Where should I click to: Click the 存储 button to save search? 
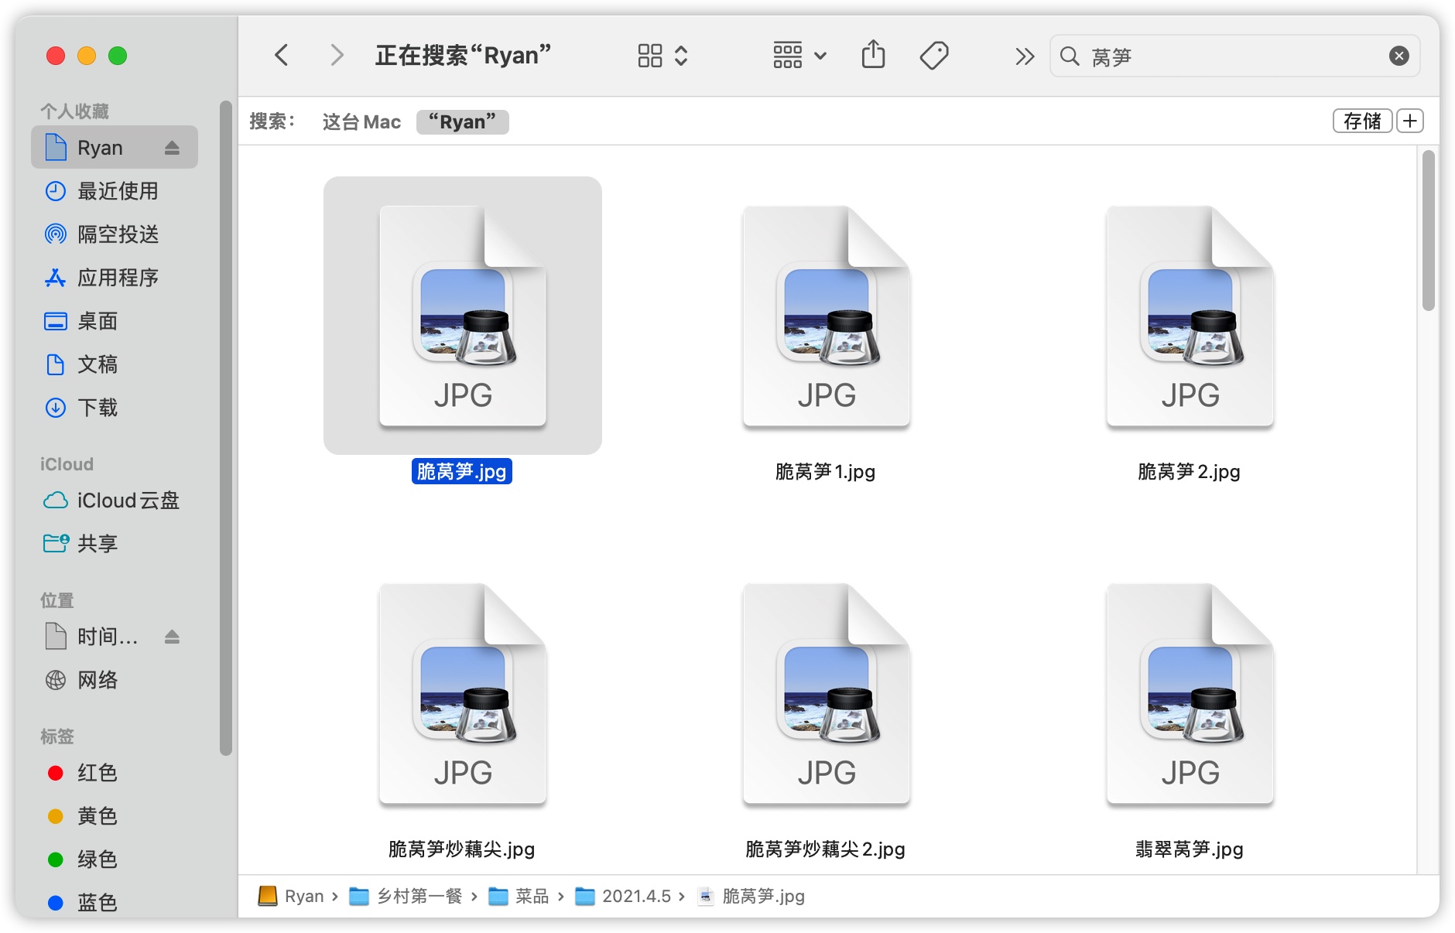coord(1361,121)
